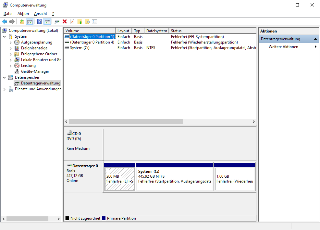Click the Up one level folder icon
The width and height of the screenshot is (320, 230).
[22, 21]
